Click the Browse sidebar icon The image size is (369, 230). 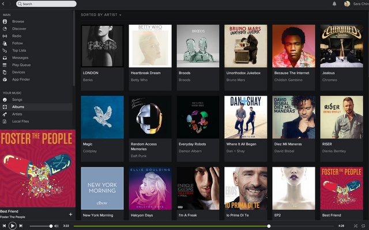[x=5, y=22]
